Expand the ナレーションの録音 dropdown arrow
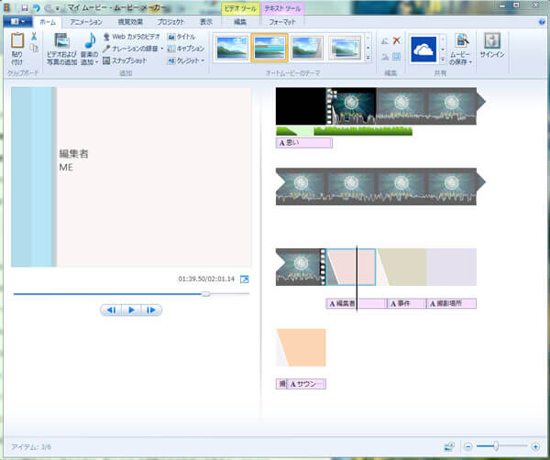Image resolution: width=550 pixels, height=460 pixels. point(162,49)
